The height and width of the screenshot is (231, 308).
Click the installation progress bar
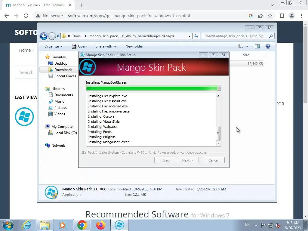click(154, 88)
